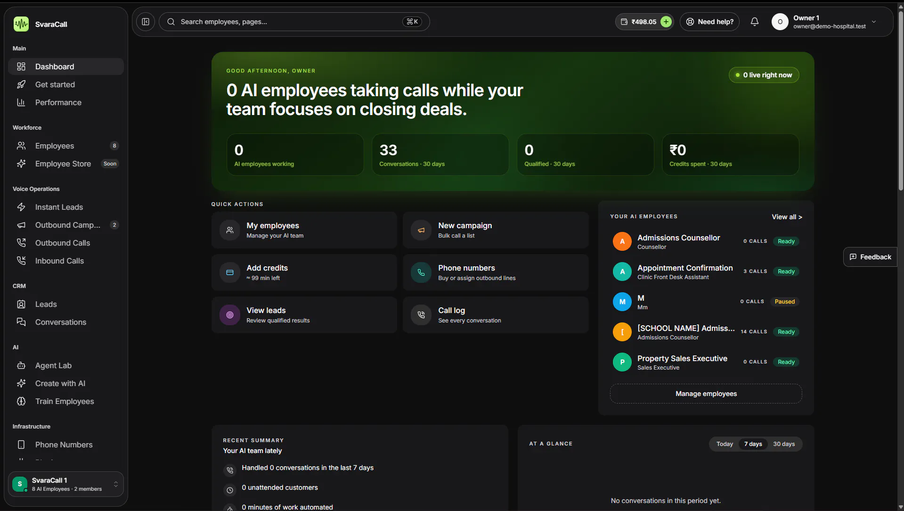This screenshot has width=904, height=511.
Task: Select the 7 days time range tab
Action: [x=753, y=444]
